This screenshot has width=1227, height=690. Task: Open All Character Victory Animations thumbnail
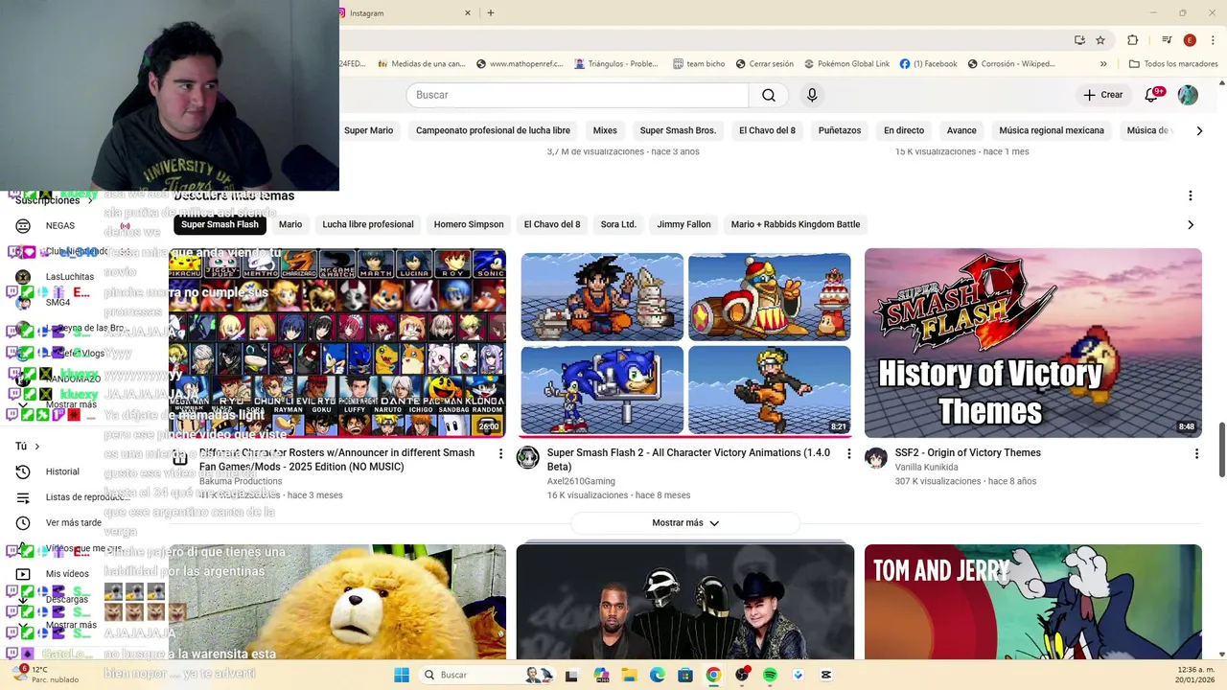685,343
